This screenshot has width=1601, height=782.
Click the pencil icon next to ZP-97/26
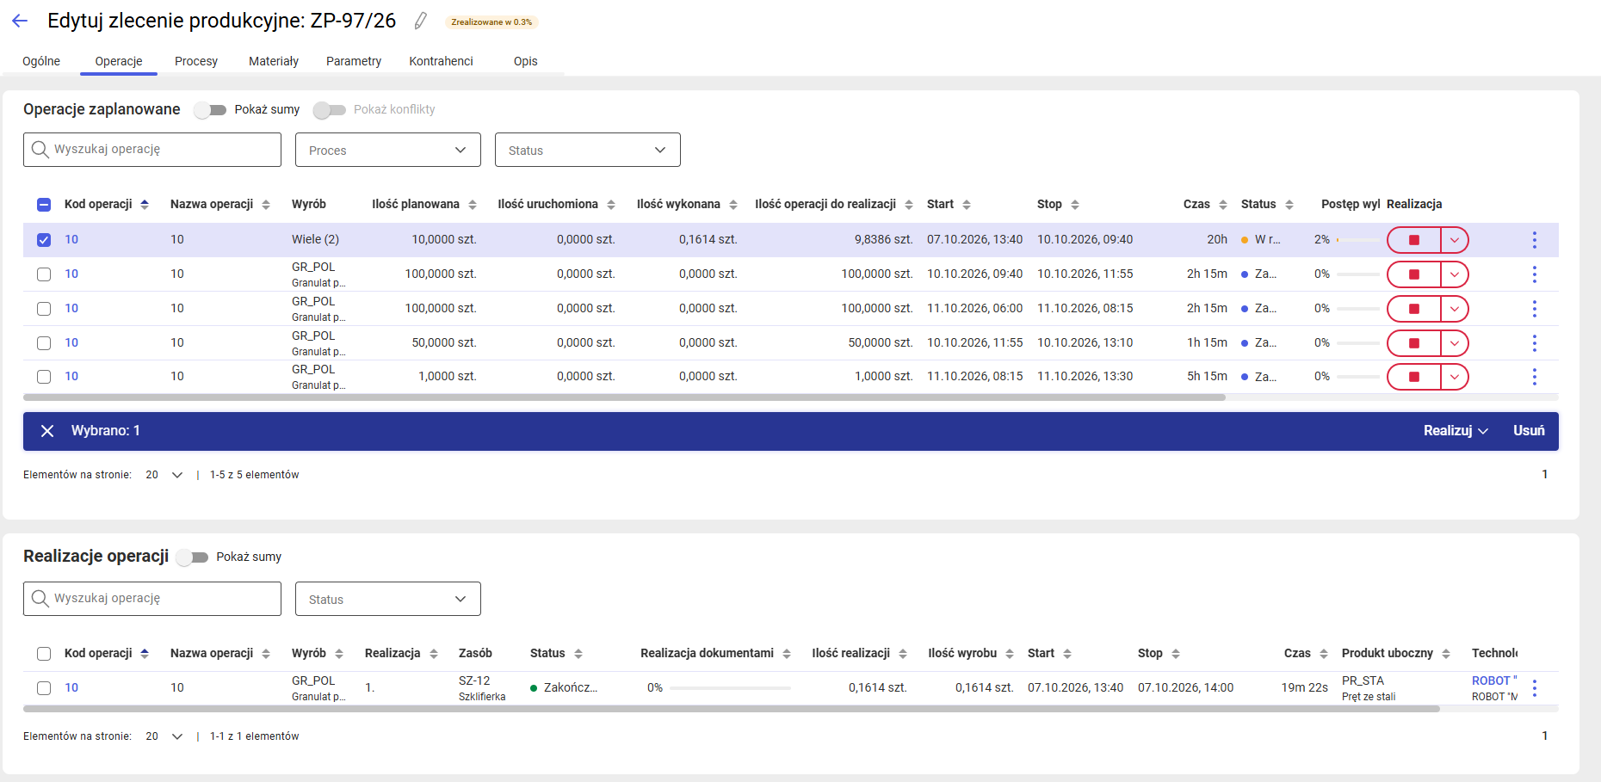(x=421, y=22)
